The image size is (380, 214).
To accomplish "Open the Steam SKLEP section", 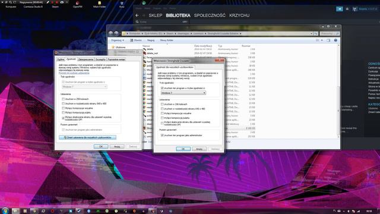I will (x=156, y=15).
